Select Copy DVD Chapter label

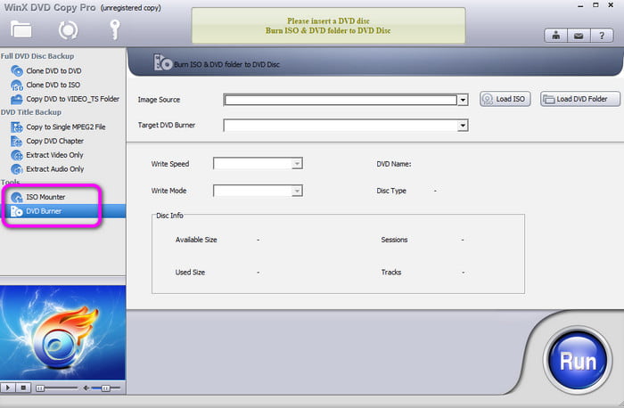[x=55, y=141]
